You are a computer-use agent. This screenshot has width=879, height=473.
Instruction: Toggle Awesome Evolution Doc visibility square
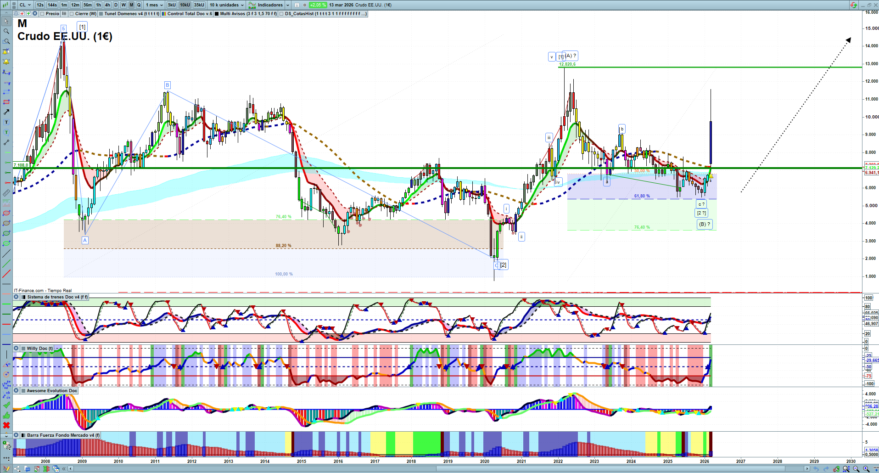coord(24,391)
